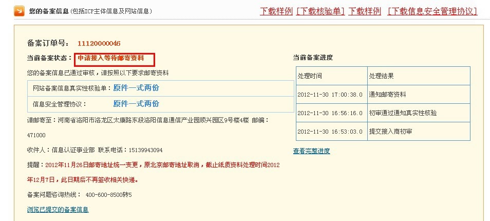
Task: Click the 处理结果 column header
Action: point(381,76)
